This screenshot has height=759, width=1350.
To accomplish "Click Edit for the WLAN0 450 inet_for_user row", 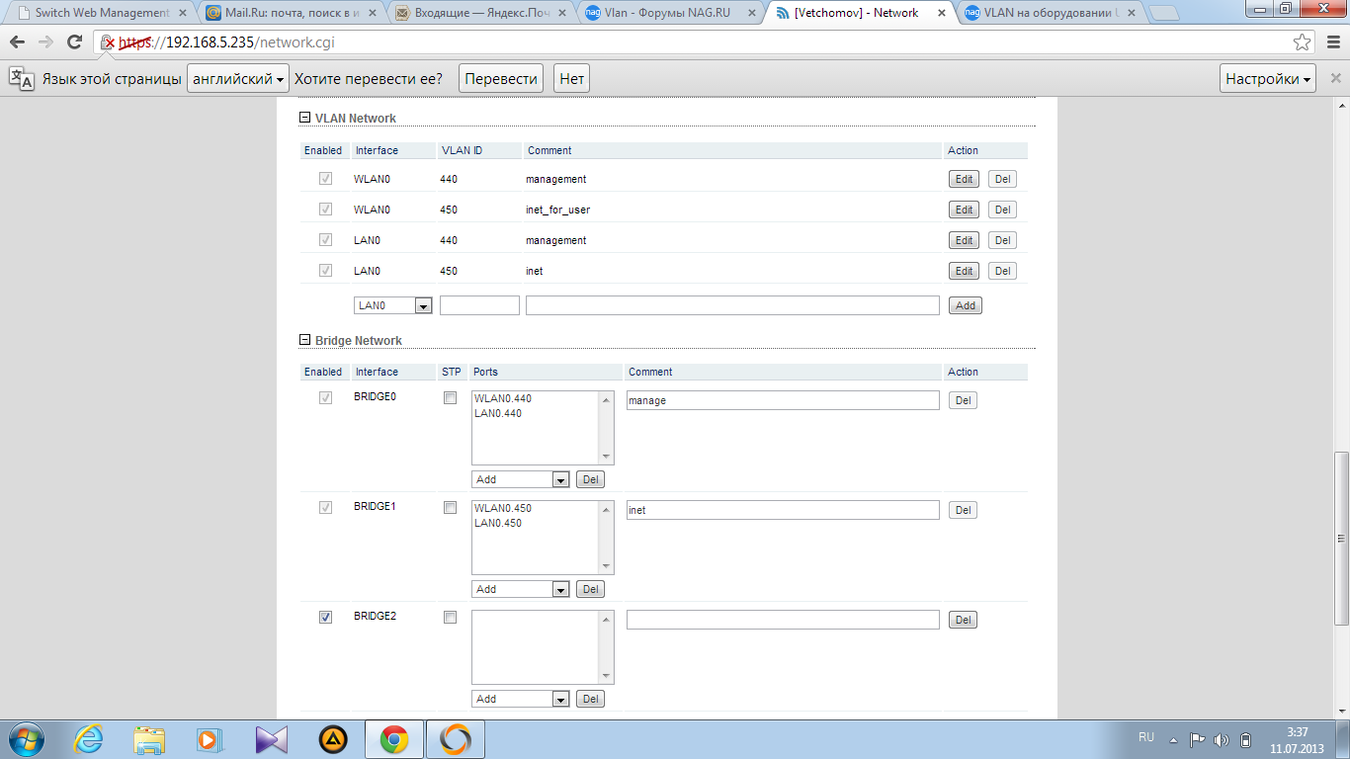I will [x=964, y=210].
